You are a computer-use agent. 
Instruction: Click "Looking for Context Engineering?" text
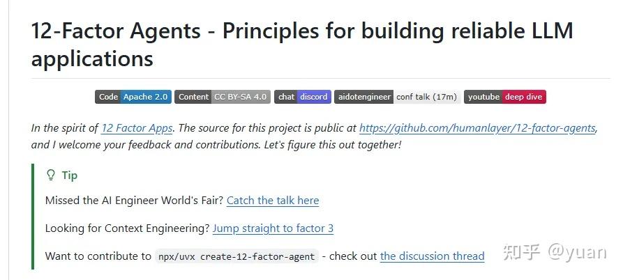[x=127, y=228]
